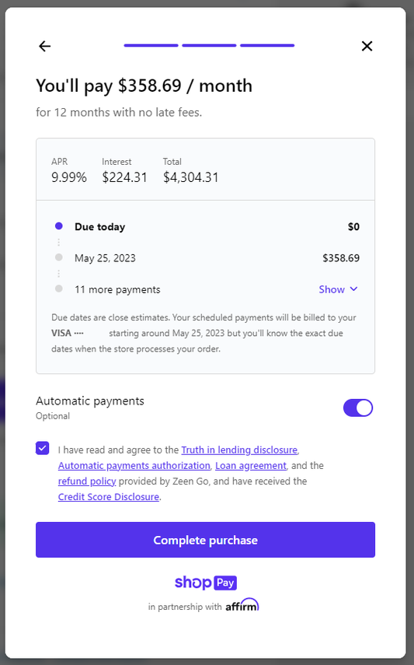
Task: Click the third progress step bar
Action: (267, 45)
